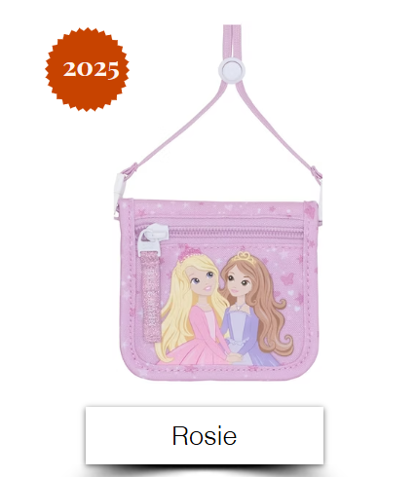Click the blonde princess's face
This screenshot has height=477, width=416.
(203, 280)
